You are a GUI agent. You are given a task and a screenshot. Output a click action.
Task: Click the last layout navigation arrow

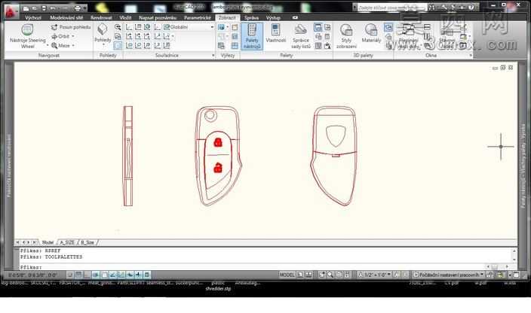tap(34, 242)
